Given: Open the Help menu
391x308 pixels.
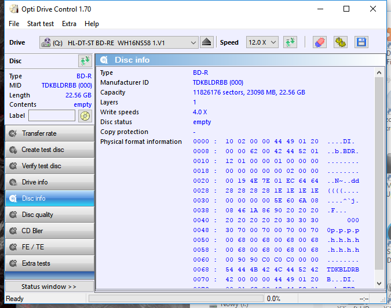Looking at the screenshot, I should pos(92,24).
